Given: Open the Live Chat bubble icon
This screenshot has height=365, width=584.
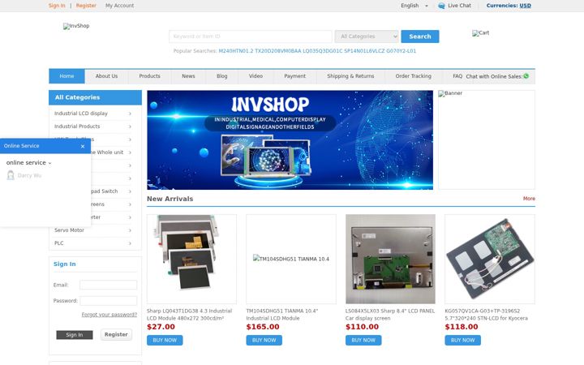Looking at the screenshot, I should click(441, 6).
